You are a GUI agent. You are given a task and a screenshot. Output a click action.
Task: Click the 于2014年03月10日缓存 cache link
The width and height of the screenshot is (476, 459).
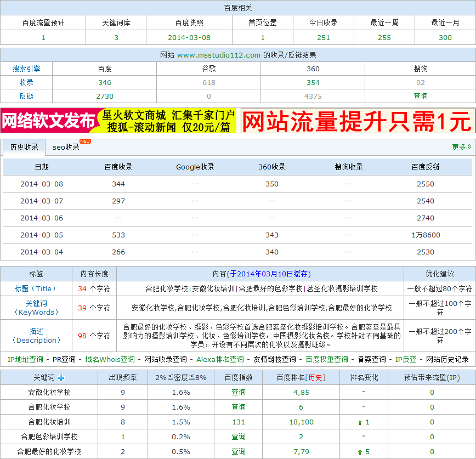[x=269, y=274]
